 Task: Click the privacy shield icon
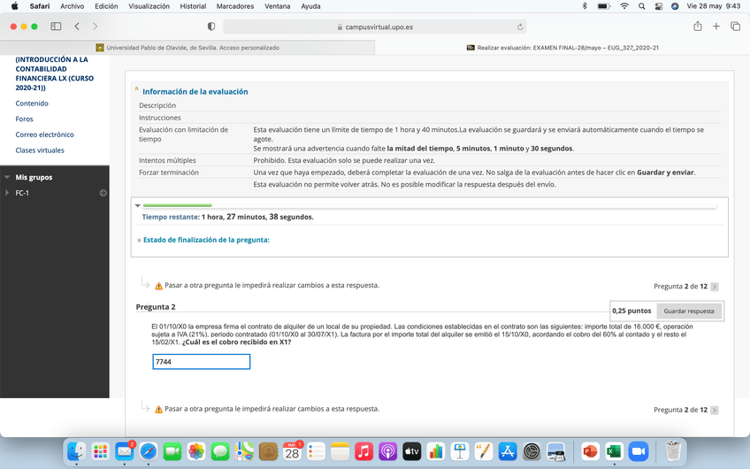click(210, 27)
